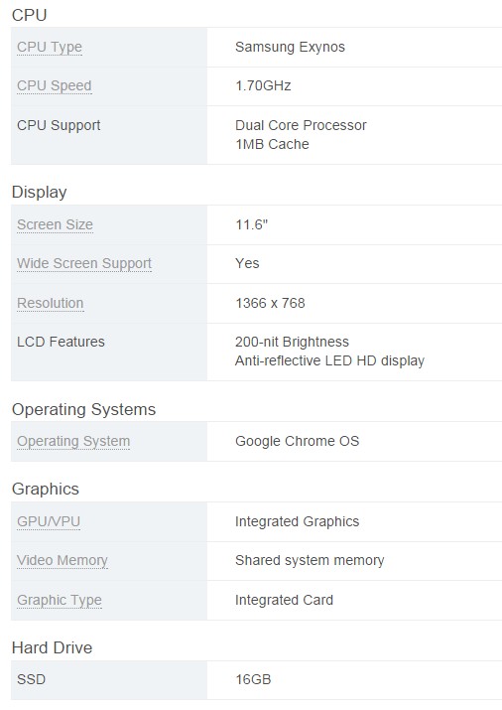Viewport: 502px width, 710px height.
Task: Select the 200-nit Brightness text
Action: (x=292, y=342)
